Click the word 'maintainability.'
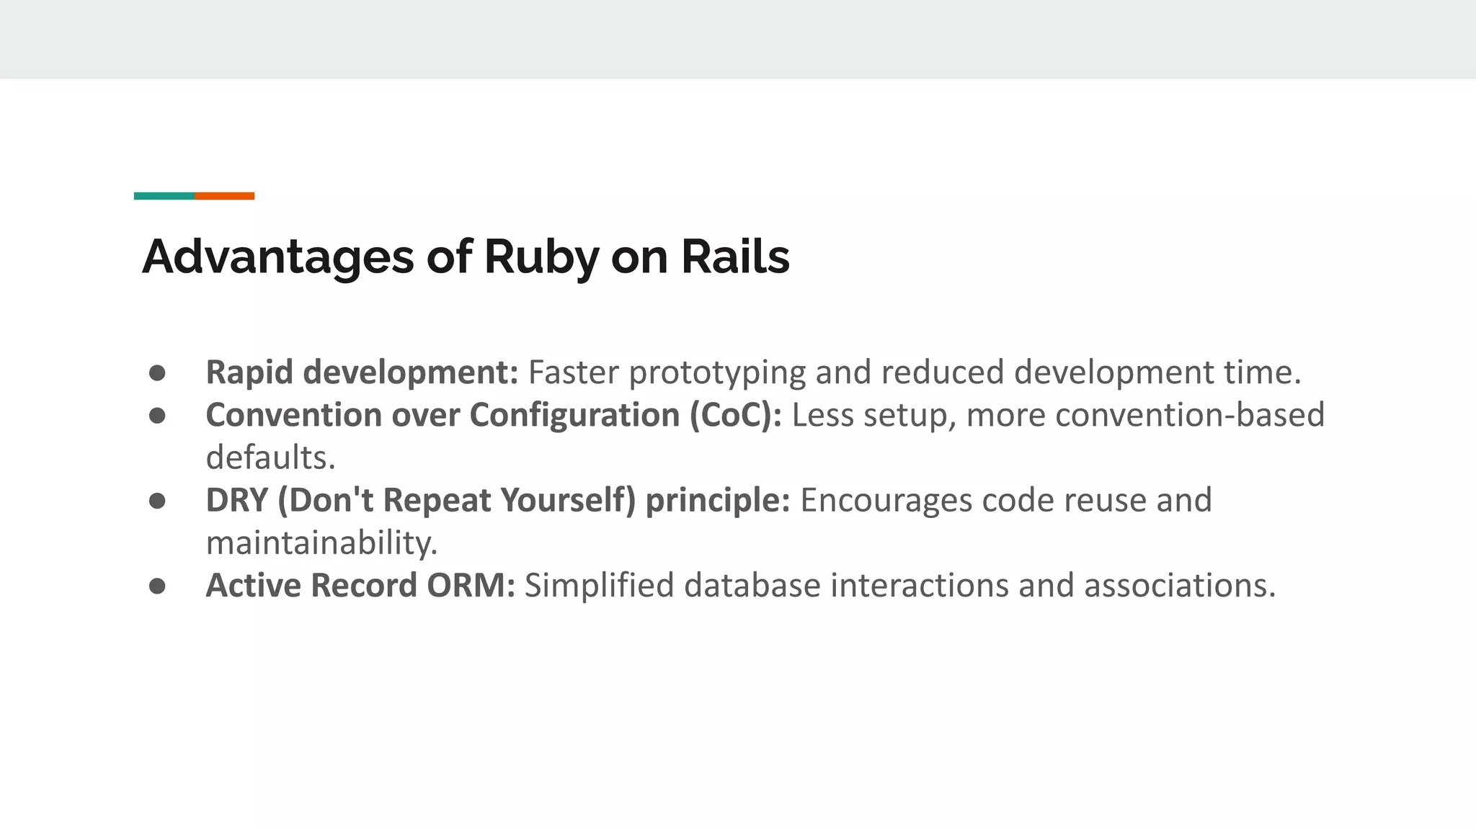Screen dimensions: 1476x830 point(321,543)
